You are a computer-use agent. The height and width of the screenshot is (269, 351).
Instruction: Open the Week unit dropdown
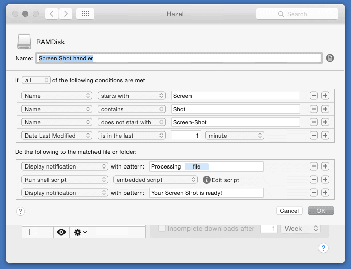[x=300, y=228]
